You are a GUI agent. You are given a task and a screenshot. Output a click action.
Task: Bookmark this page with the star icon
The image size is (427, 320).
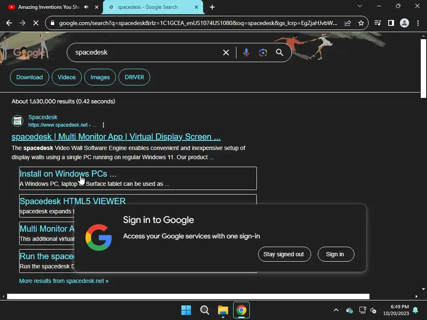tap(361, 23)
